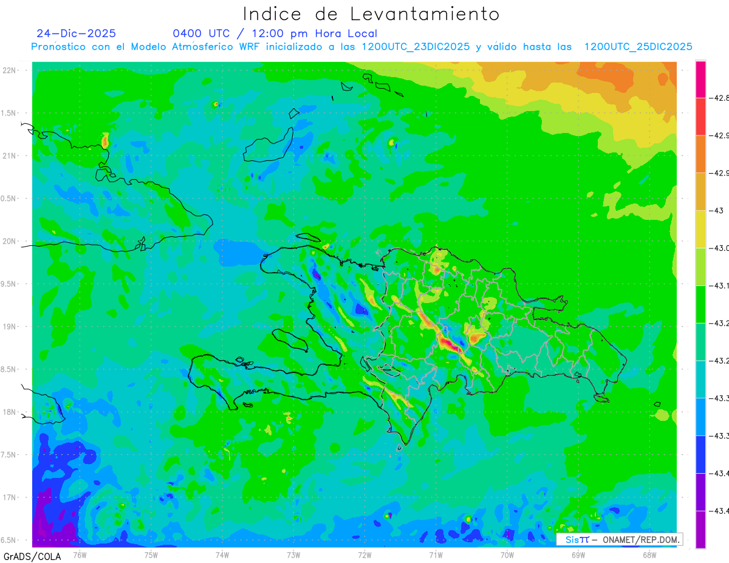This screenshot has height=563, width=729.
Task: Pick the lowest purple swatch of the colorbar
Action: click(x=700, y=530)
